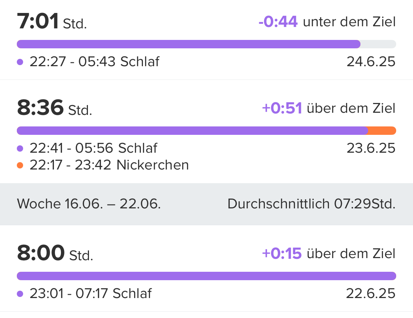Open the 23:01 - 07:17 Schlaf record
Screen dimensions: 413x318
(x=91, y=293)
